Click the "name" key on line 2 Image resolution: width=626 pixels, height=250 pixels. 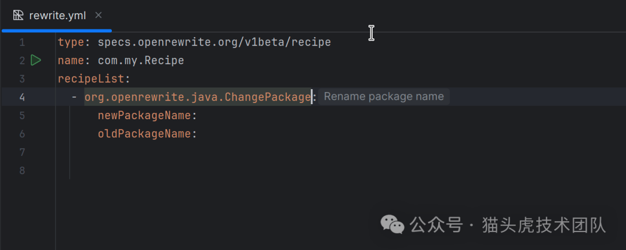click(71, 60)
